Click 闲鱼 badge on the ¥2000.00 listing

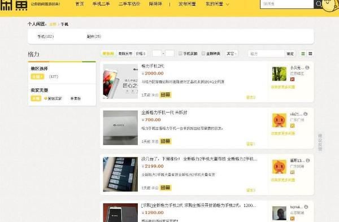(166, 95)
